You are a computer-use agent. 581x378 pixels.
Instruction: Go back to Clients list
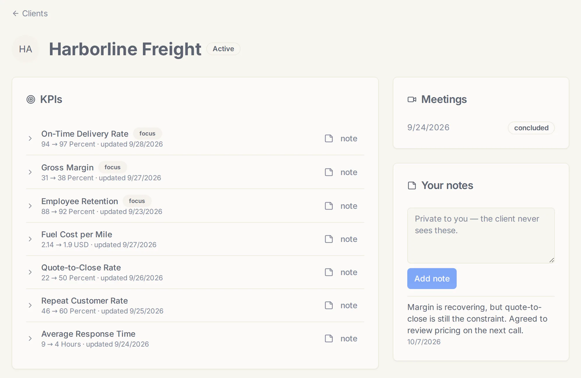[x=30, y=13]
